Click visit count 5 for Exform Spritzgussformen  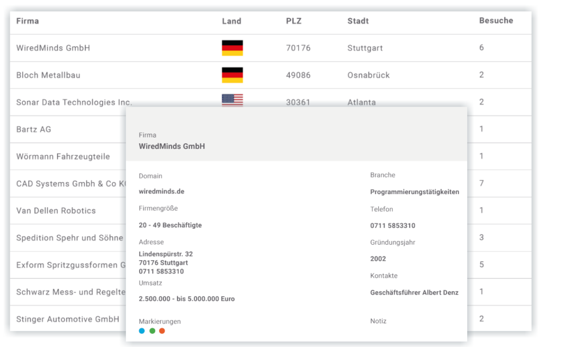pos(481,265)
